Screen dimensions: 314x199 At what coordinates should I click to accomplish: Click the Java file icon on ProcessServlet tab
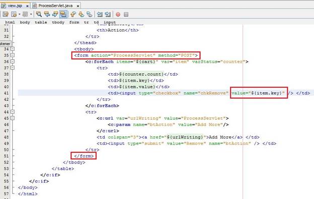coord(35,6)
